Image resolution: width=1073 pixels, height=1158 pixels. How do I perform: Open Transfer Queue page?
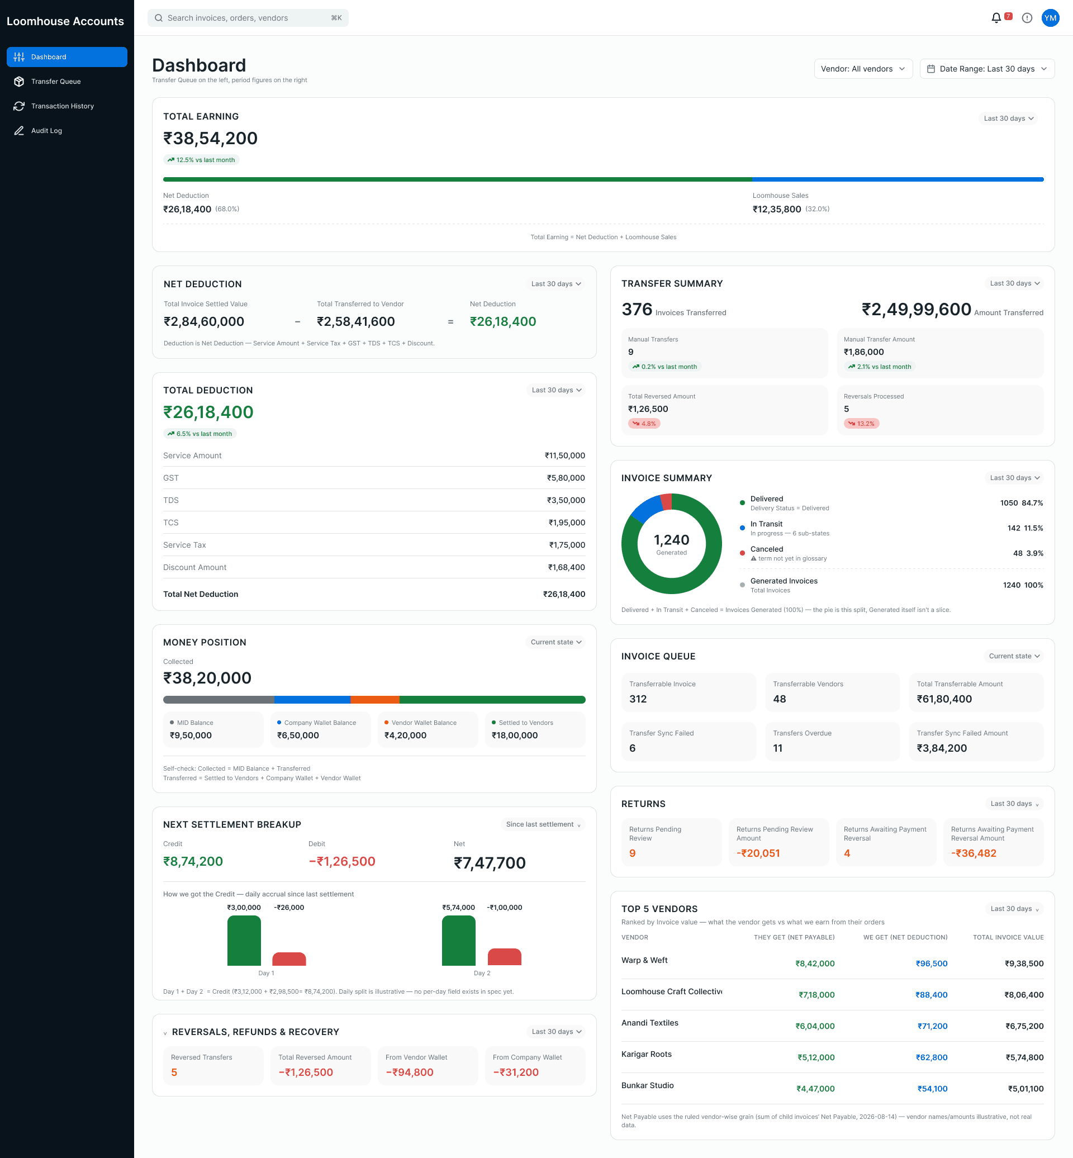pos(67,81)
